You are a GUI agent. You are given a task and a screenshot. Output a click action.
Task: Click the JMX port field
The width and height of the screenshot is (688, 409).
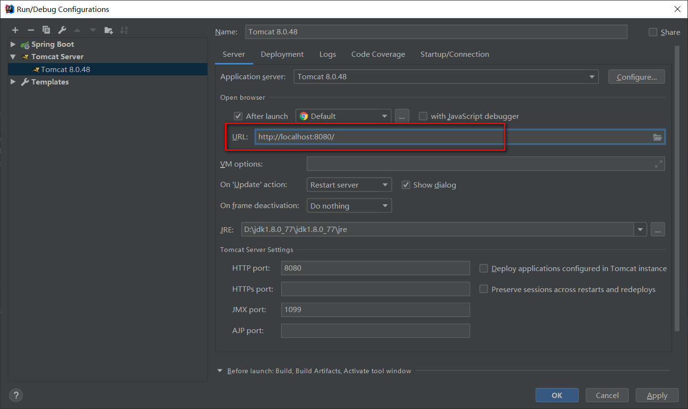[x=375, y=310]
